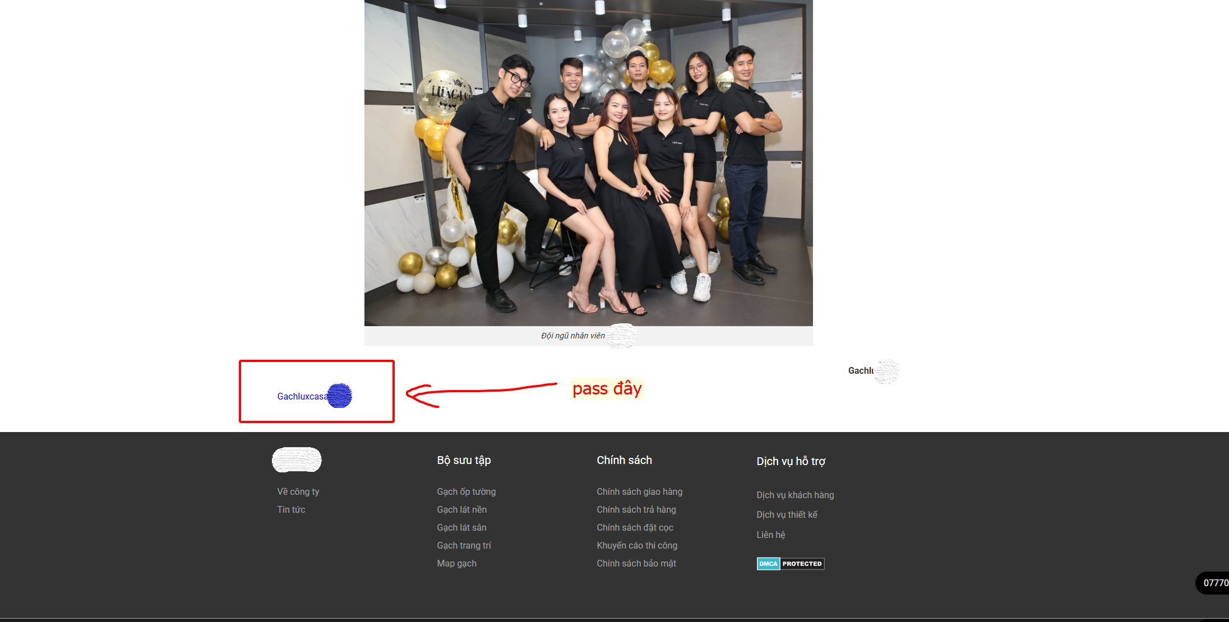This screenshot has height=622, width=1229.
Task: View Chính sách trả hàng policy
Action: pyautogui.click(x=636, y=509)
